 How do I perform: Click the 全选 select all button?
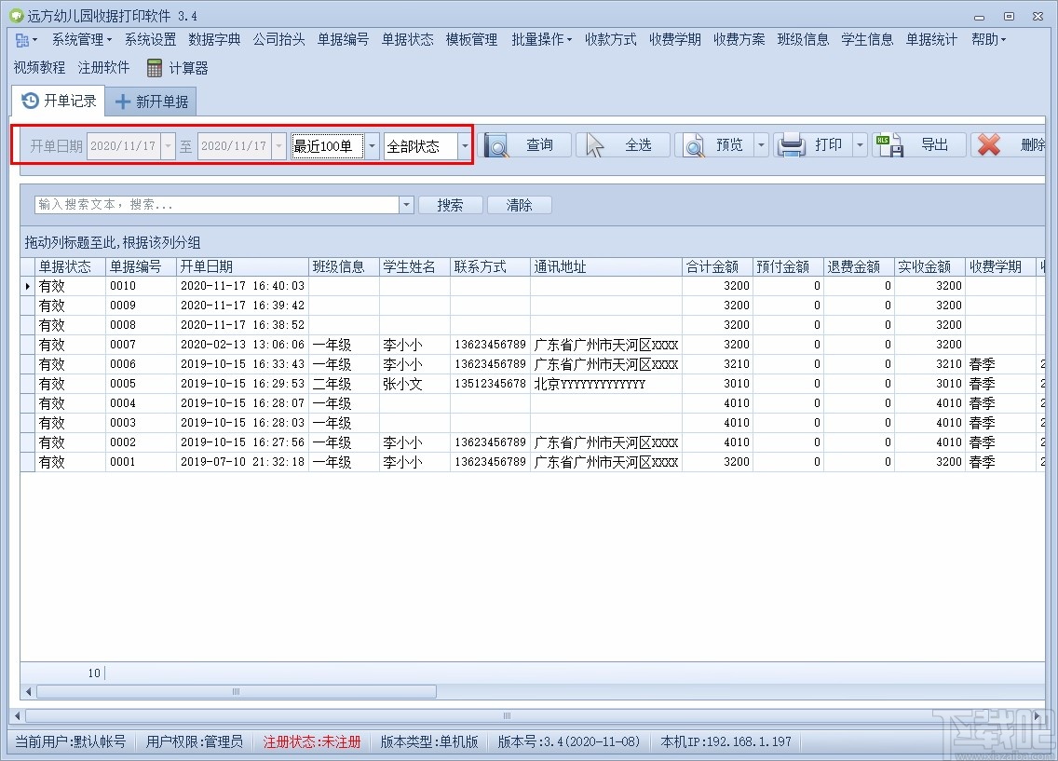coord(623,145)
